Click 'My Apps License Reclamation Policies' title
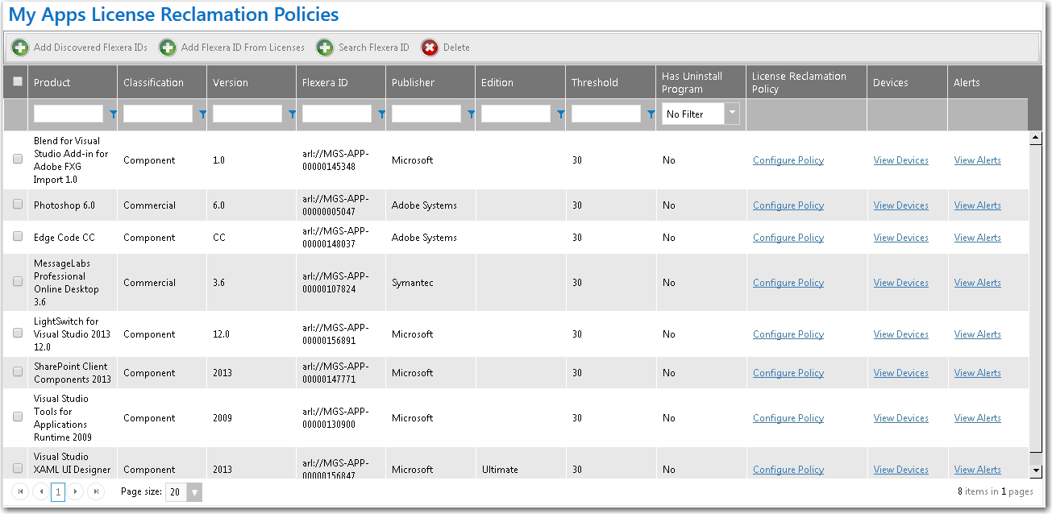Image resolution: width=1052 pixels, height=514 pixels. click(x=173, y=15)
